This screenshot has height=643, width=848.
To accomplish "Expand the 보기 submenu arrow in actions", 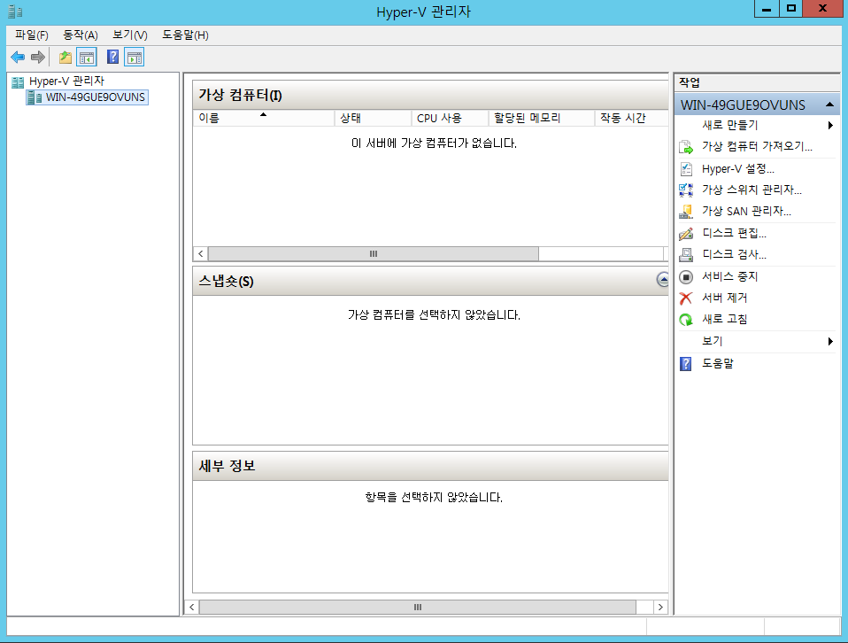I will pyautogui.click(x=830, y=341).
